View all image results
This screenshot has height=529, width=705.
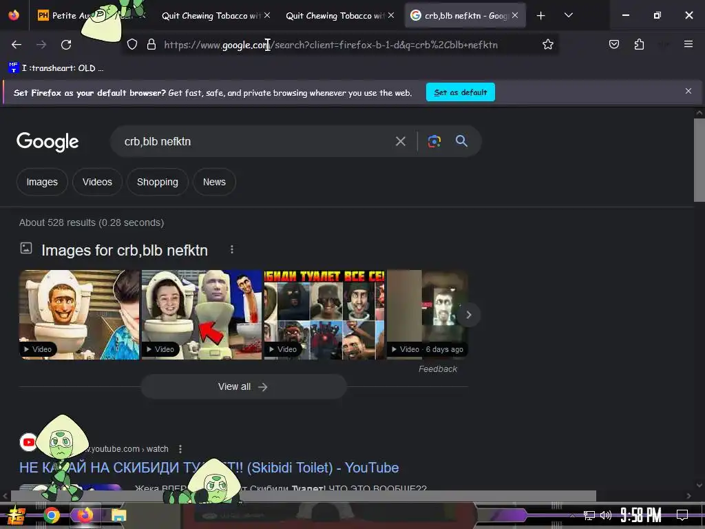[243, 387]
